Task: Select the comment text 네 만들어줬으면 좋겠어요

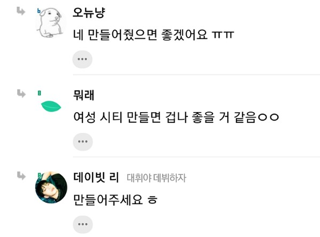Action: point(141,35)
